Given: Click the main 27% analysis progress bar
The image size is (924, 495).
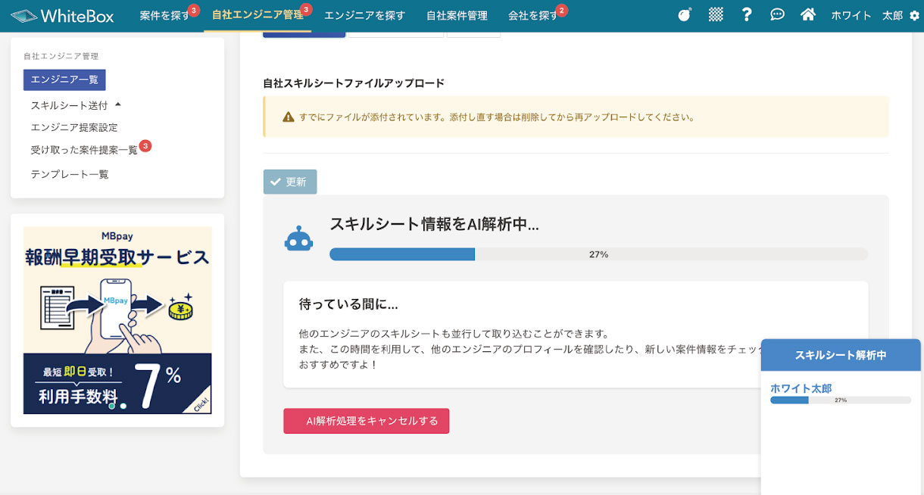Looking at the screenshot, I should 598,254.
